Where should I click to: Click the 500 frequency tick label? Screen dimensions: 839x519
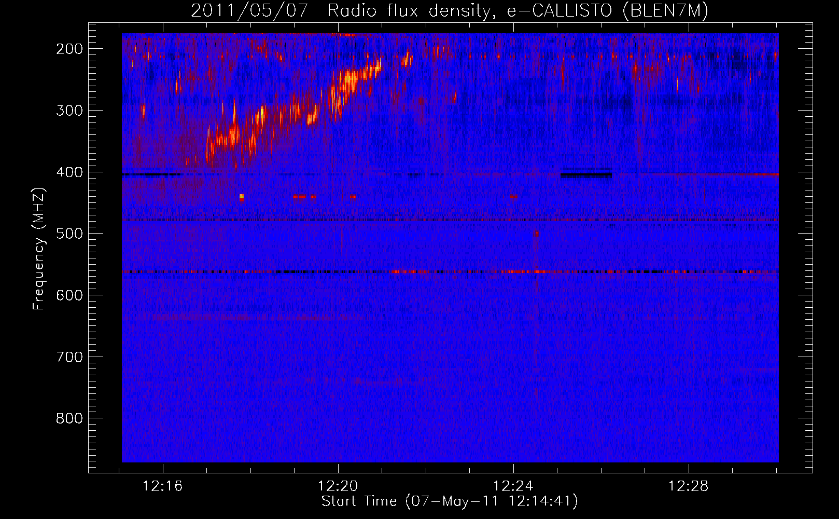pos(69,234)
